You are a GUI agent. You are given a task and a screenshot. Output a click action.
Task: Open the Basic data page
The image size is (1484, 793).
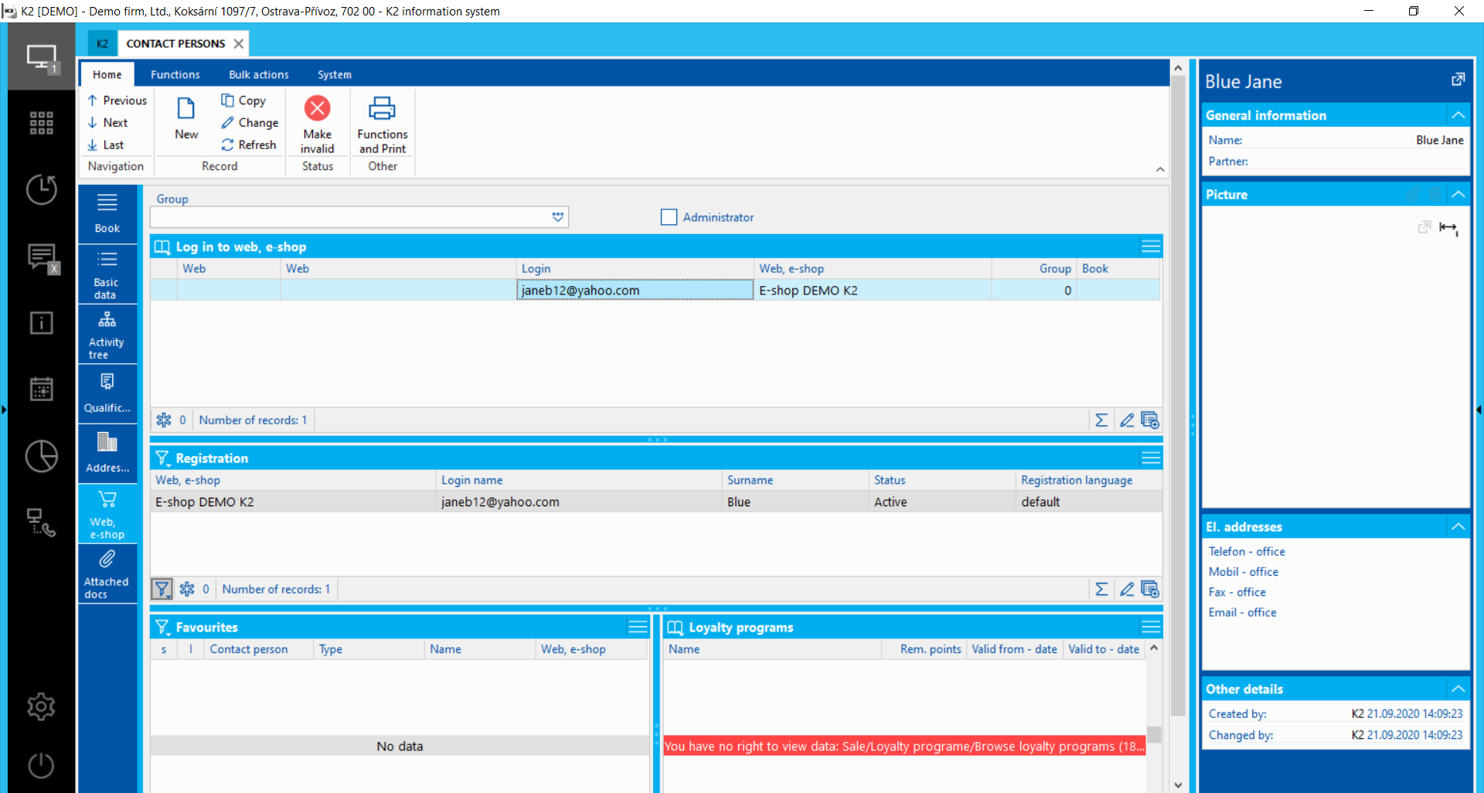point(107,274)
